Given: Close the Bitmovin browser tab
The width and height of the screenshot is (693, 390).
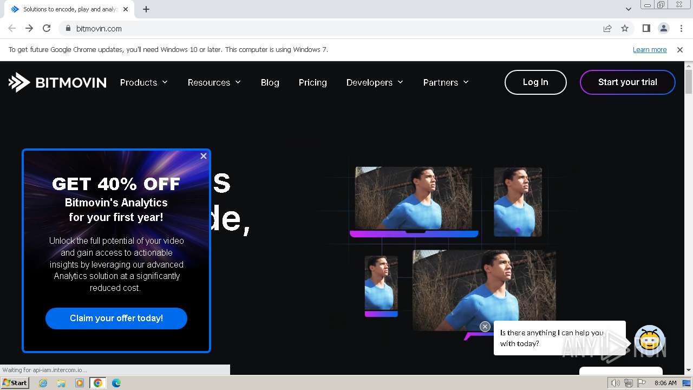Looking at the screenshot, I should tap(126, 9).
